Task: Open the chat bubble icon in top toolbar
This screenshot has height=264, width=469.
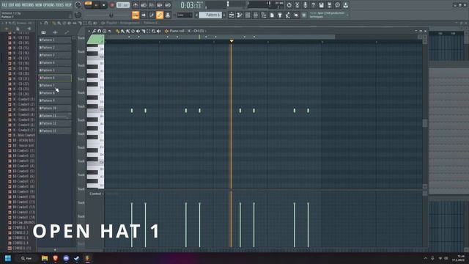Action: [337, 5]
